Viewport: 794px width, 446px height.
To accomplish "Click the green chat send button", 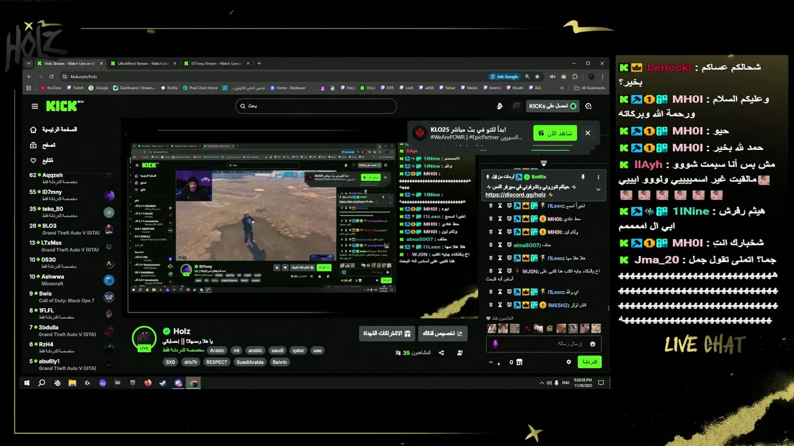I will point(589,362).
